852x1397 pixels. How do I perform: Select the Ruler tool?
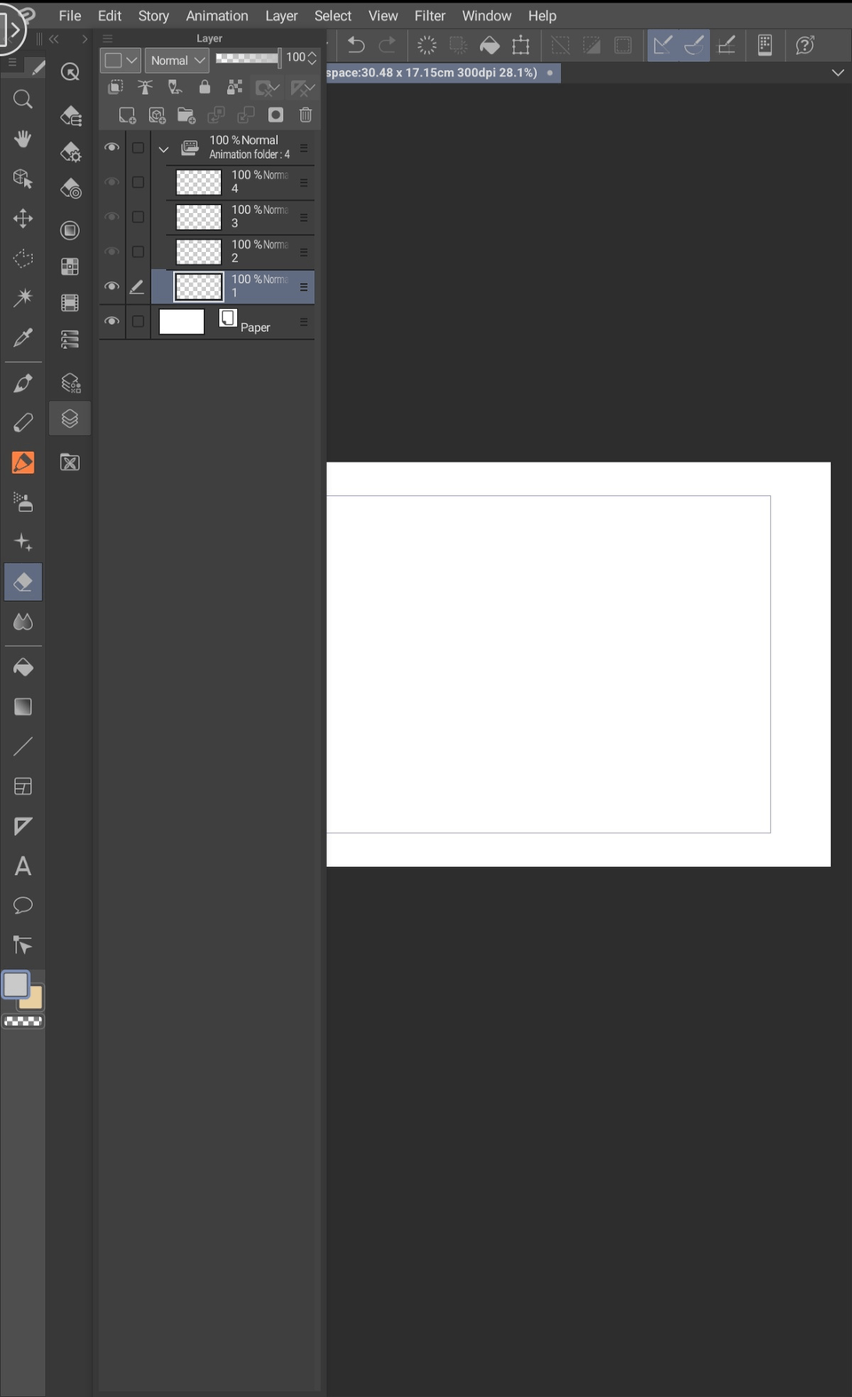tap(23, 826)
